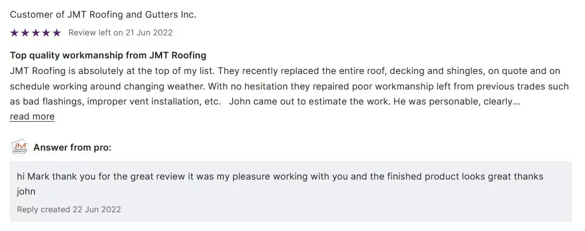Image resolution: width=585 pixels, height=231 pixels.
Task: Click the JMT Roofing logo avatar
Action: point(19,147)
